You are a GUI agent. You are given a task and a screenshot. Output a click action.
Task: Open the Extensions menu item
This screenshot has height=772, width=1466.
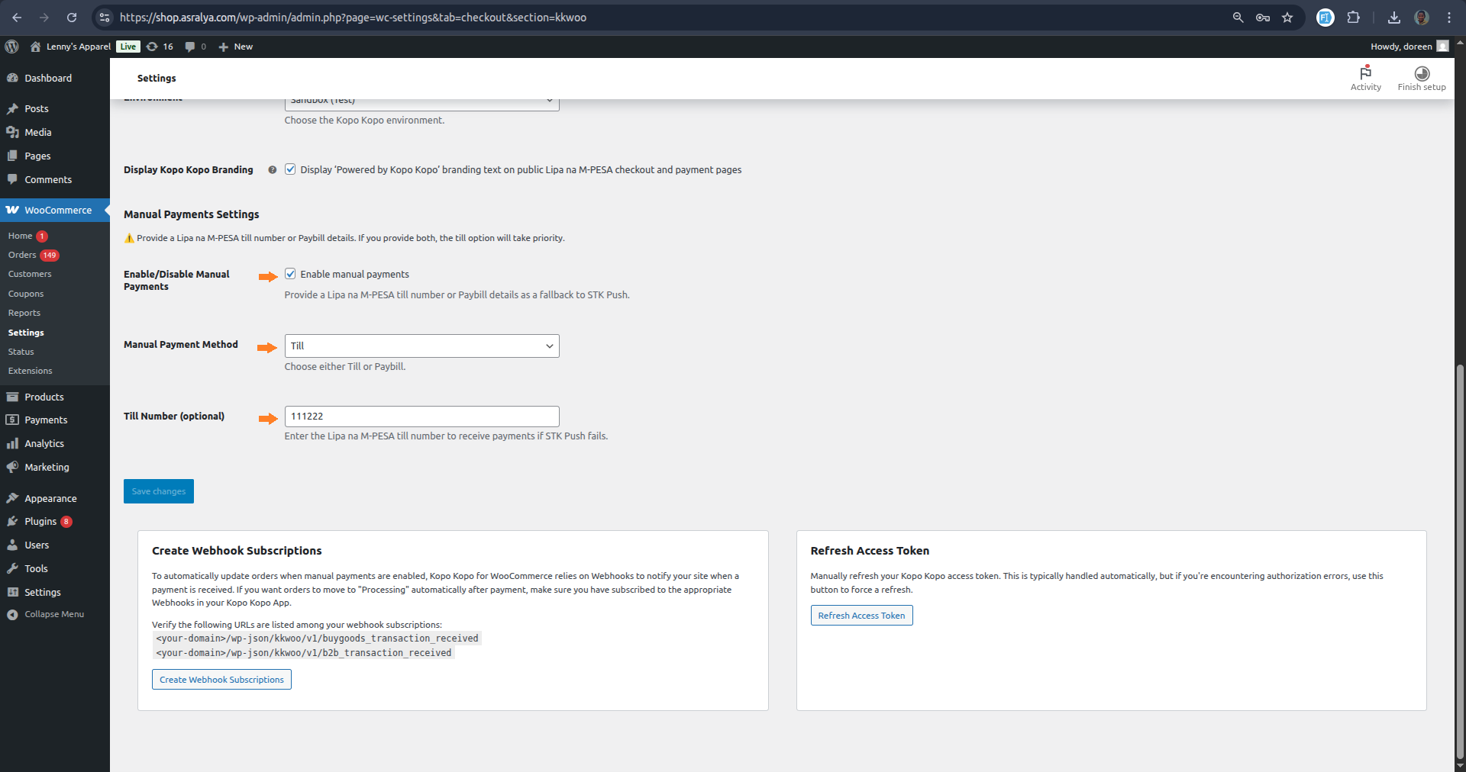(30, 371)
